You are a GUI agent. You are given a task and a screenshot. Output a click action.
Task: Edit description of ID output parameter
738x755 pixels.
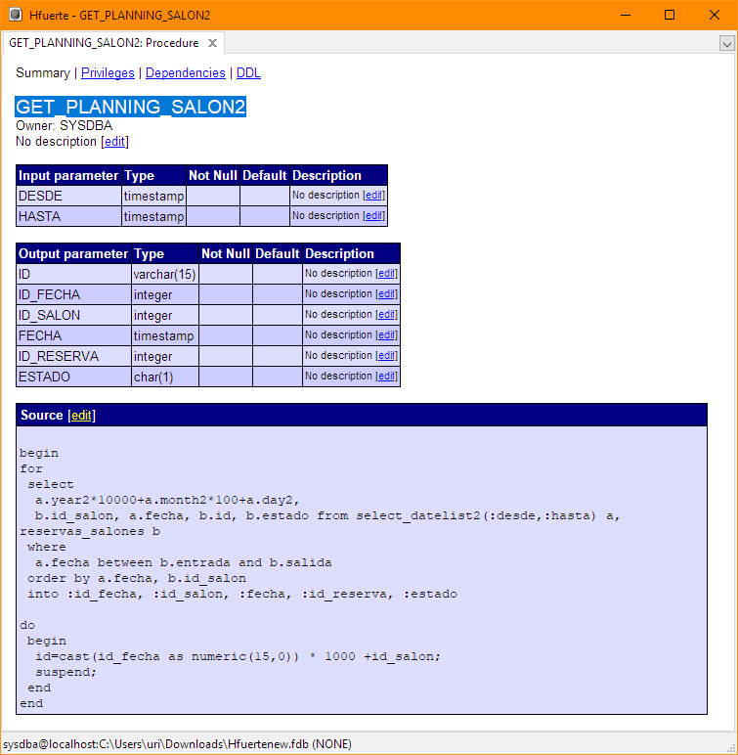[x=386, y=274]
